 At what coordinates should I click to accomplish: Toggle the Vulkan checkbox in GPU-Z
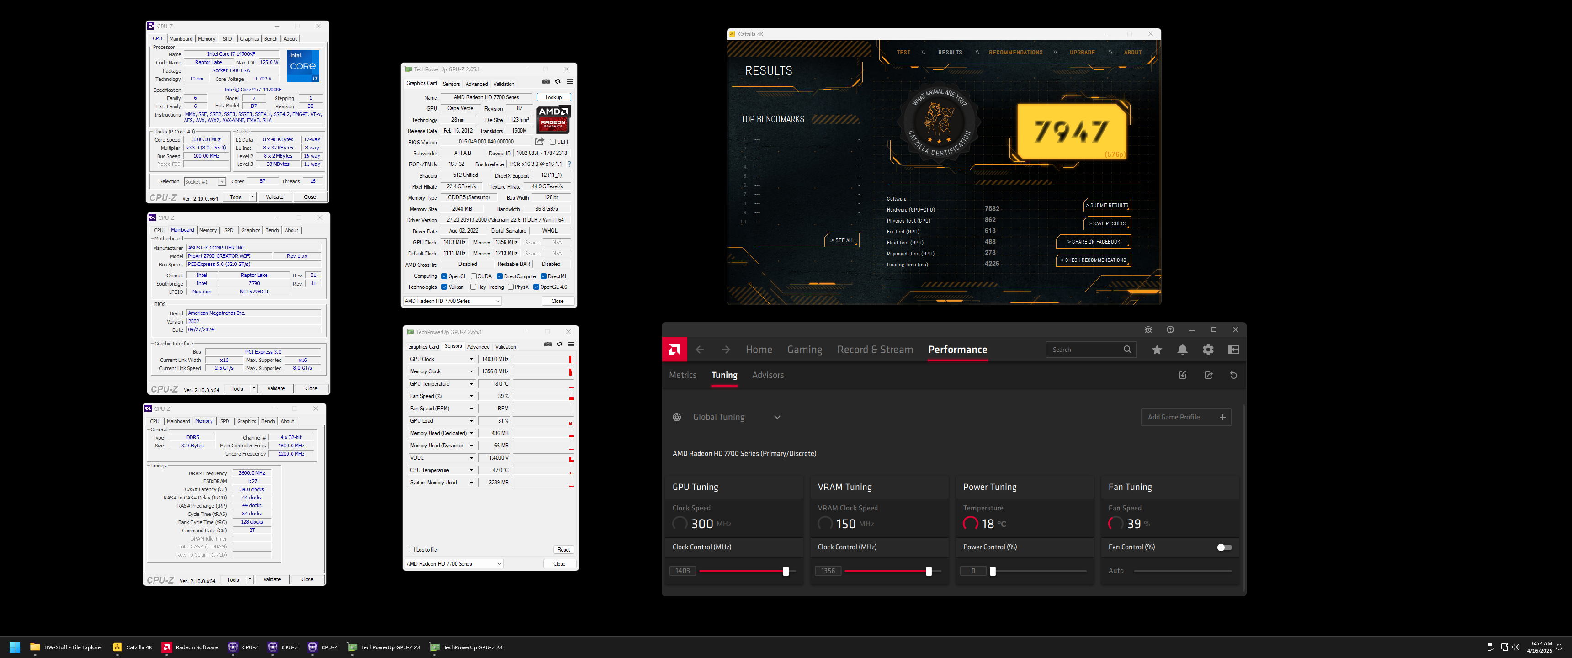pos(444,287)
